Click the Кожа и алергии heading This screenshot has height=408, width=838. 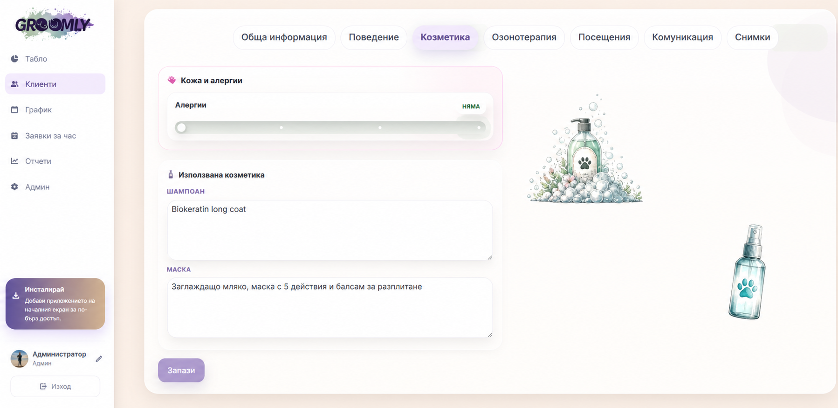click(212, 80)
